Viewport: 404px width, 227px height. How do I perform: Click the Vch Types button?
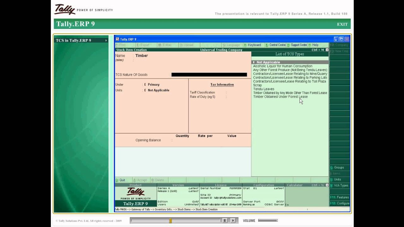[x=339, y=185]
